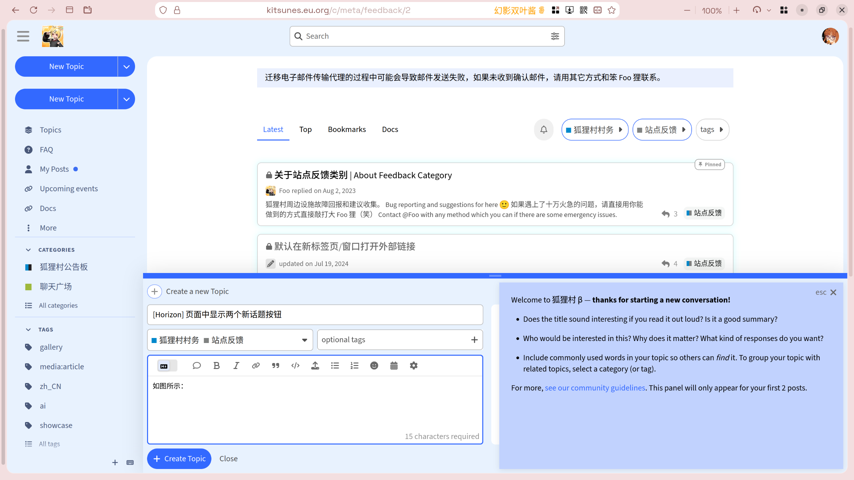Screen dimensions: 854x480
Task: Toggle the Markdown editor mode switch
Action: pyautogui.click(x=167, y=366)
